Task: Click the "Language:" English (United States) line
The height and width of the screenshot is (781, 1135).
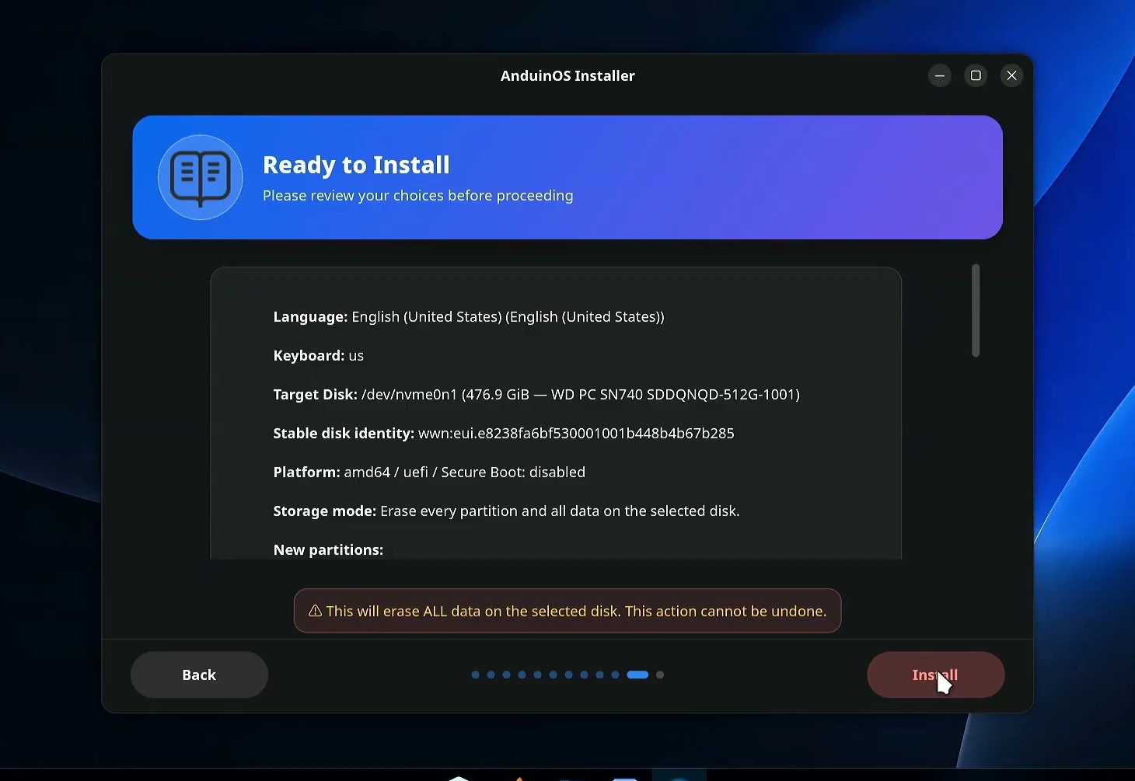Action: click(469, 317)
